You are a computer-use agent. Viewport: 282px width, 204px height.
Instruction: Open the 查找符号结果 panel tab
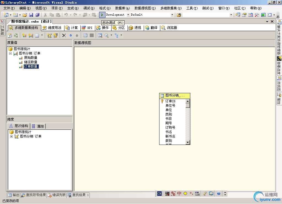click(34, 195)
